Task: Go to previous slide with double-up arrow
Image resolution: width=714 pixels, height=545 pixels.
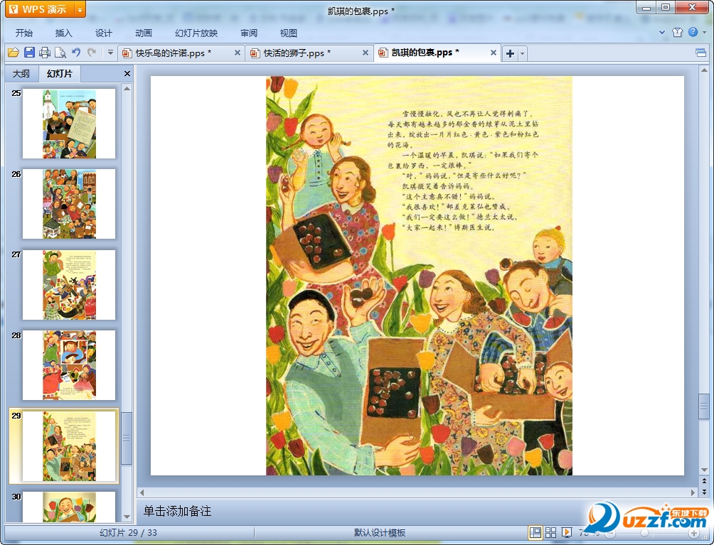Action: pyautogui.click(x=704, y=480)
